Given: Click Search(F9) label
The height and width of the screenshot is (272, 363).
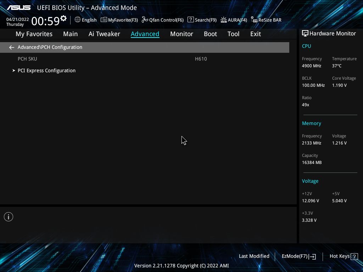Looking at the screenshot, I should (x=206, y=20).
